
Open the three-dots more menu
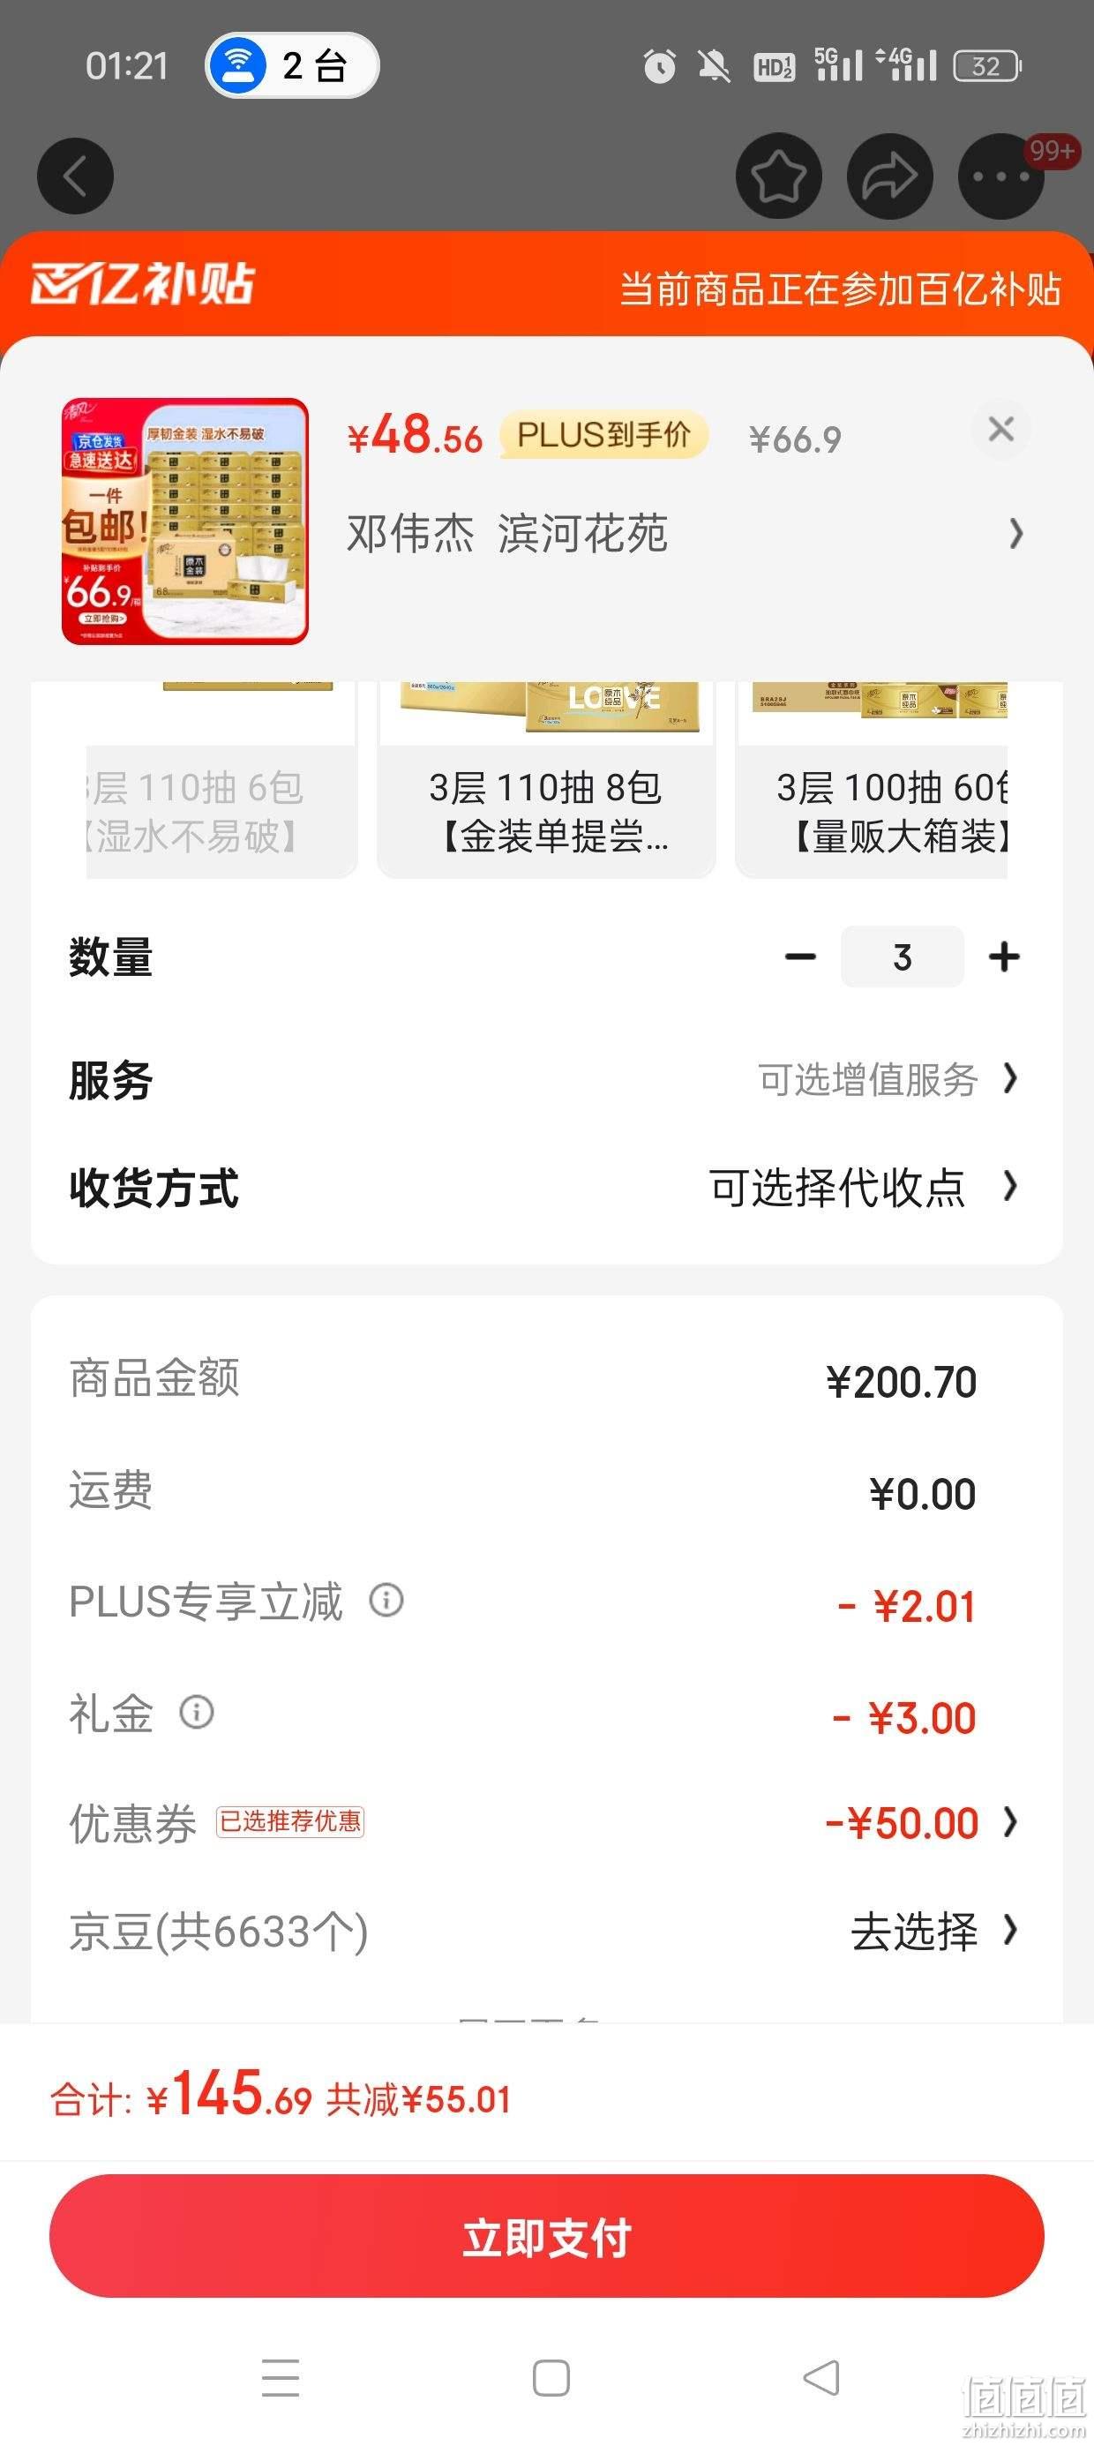click(x=1001, y=176)
